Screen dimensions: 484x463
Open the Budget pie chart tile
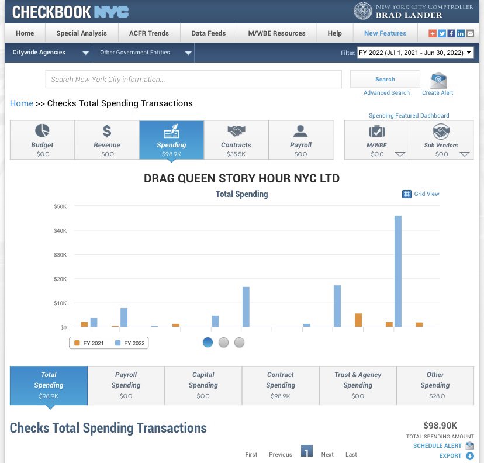click(x=42, y=140)
